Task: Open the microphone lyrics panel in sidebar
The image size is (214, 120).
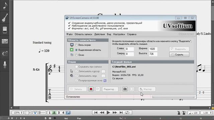Action: coord(5,65)
